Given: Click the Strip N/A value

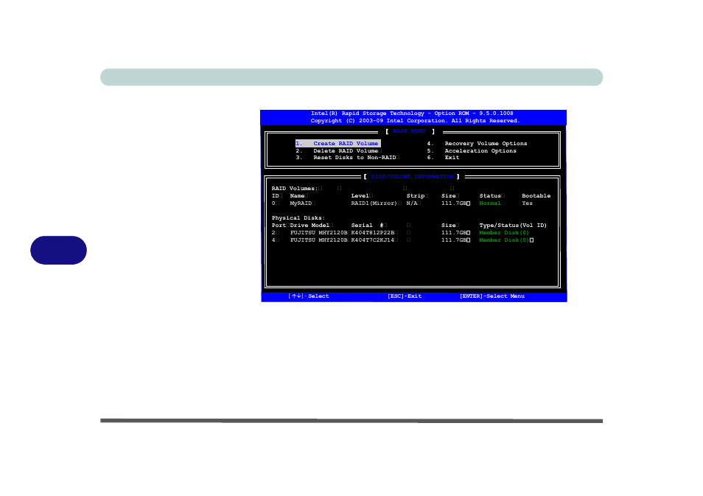Looking at the screenshot, I should click(x=412, y=203).
